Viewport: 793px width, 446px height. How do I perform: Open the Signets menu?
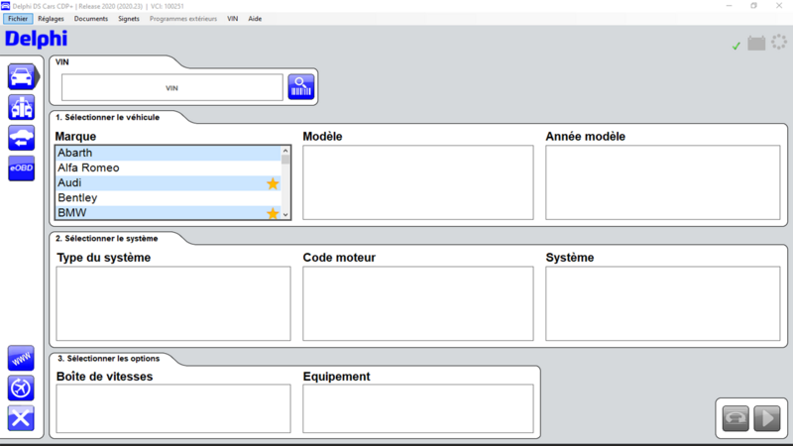point(129,19)
